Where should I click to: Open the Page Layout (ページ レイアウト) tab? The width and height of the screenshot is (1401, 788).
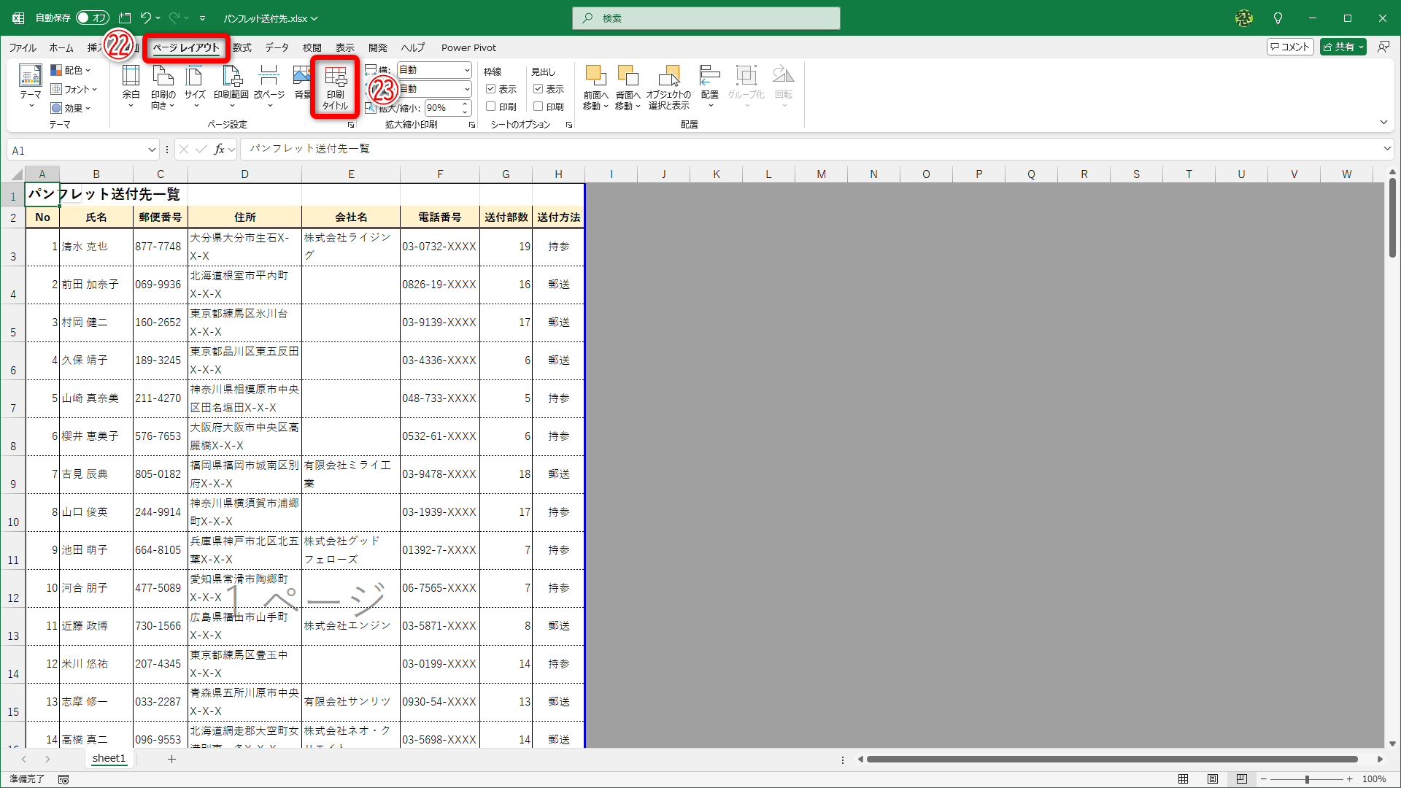[185, 48]
